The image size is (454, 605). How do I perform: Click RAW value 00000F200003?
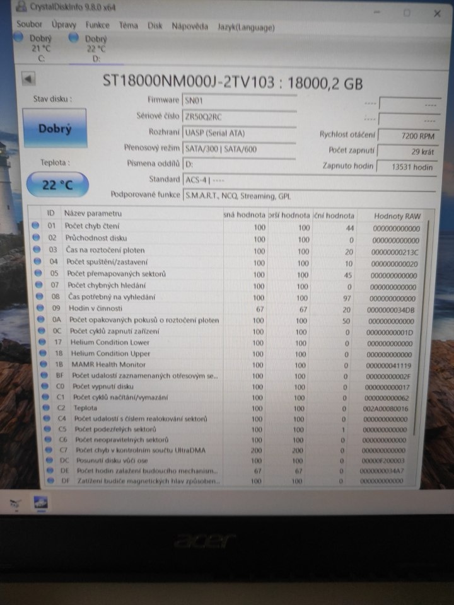click(383, 461)
